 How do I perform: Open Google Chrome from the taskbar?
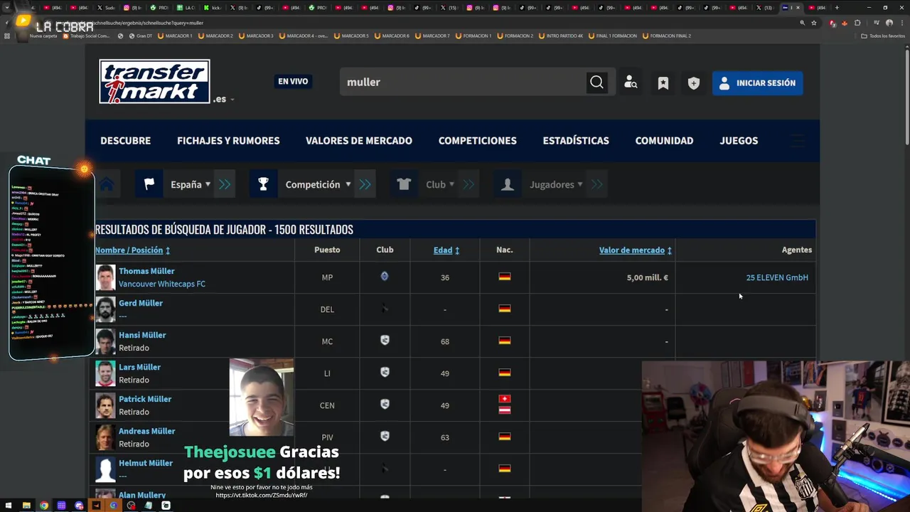click(44, 506)
